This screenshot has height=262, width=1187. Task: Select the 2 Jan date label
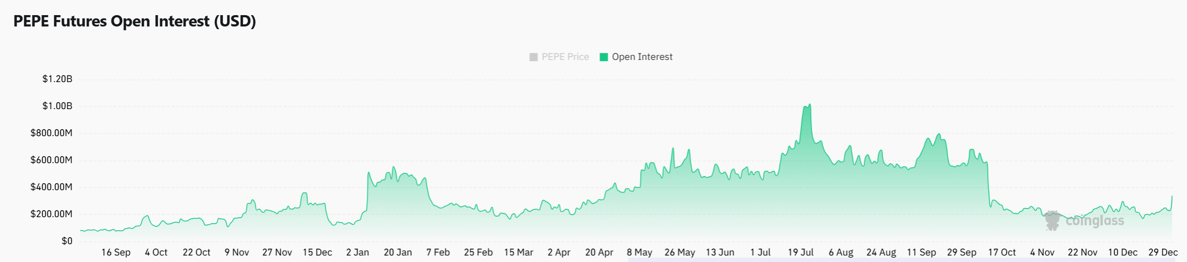[x=358, y=252]
